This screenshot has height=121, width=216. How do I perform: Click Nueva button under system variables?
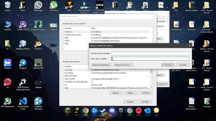[x=116, y=93]
